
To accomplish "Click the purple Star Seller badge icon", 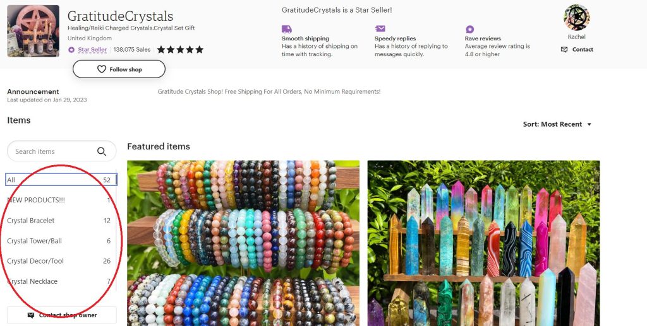I will click(x=71, y=50).
